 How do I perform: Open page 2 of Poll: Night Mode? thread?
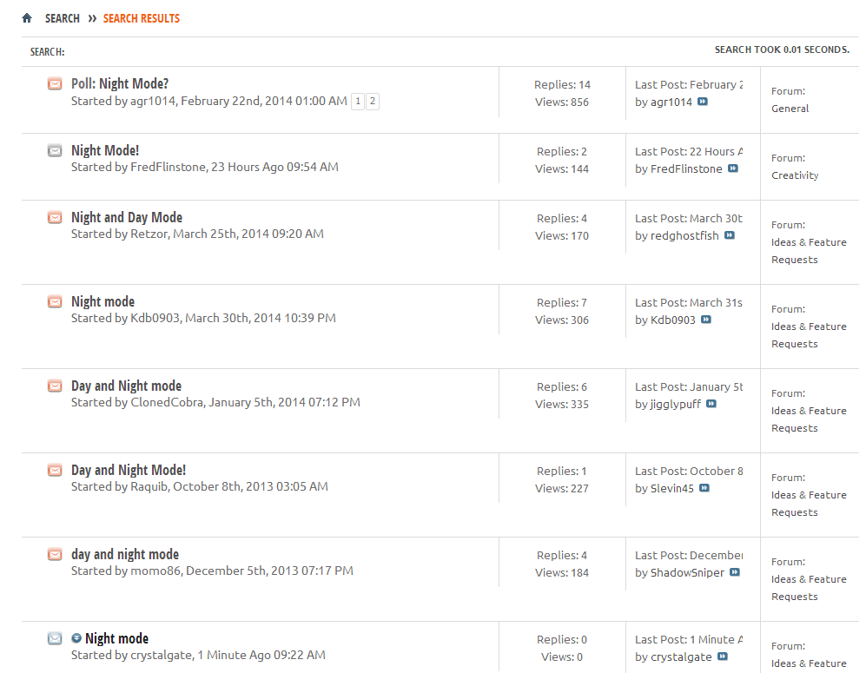click(373, 102)
